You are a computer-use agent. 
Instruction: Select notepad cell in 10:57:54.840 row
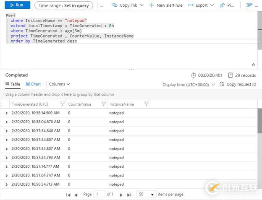116,131
